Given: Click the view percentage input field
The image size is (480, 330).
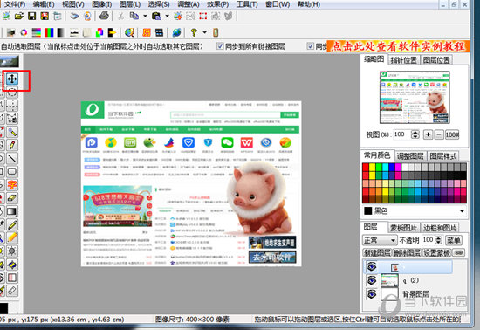Looking at the screenshot, I should (x=402, y=134).
